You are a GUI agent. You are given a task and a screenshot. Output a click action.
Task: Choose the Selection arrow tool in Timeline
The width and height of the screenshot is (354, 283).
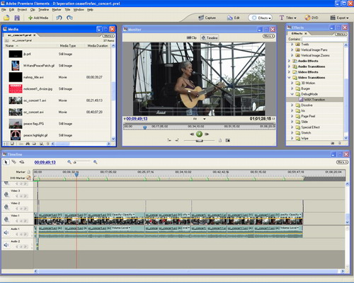pyautogui.click(x=6, y=162)
